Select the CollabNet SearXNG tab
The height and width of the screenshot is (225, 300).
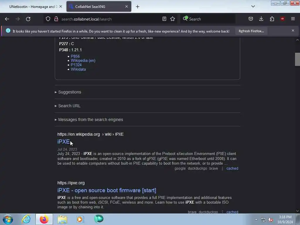click(x=99, y=6)
